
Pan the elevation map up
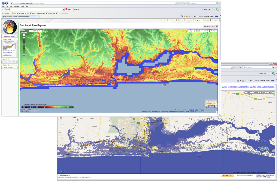point(24,30)
